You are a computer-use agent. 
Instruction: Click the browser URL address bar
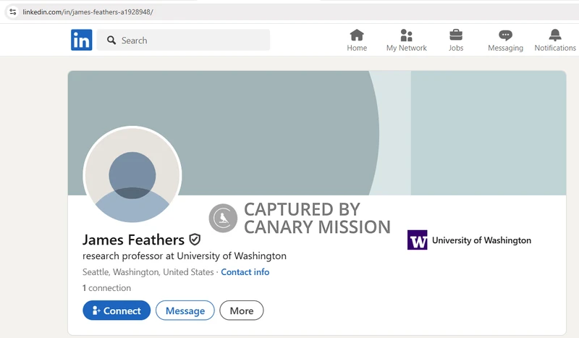(217, 12)
